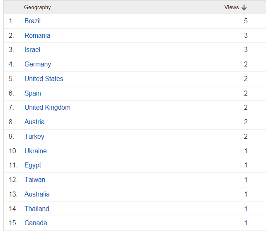Select the Israel link
The image size is (266, 231).
(32, 50)
